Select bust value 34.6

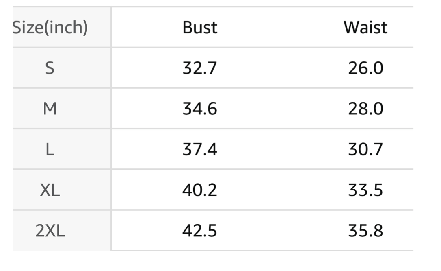point(200,109)
